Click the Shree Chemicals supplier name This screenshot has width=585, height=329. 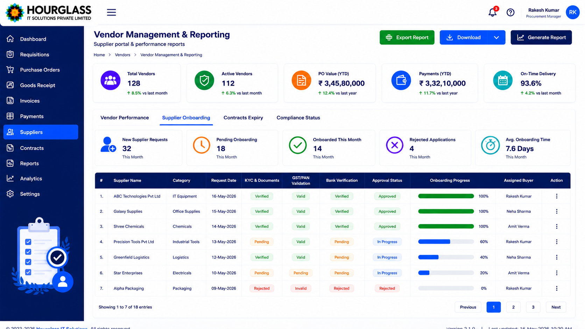[129, 226]
